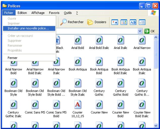The width and height of the screenshot is (160, 129).
Task: Click the Rechercher magnifier toolbar button
Action: click(x=72, y=22)
